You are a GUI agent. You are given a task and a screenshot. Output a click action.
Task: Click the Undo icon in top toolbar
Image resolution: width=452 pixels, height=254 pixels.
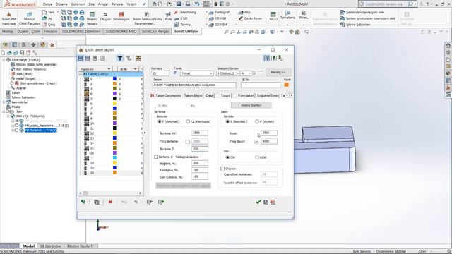196,4
